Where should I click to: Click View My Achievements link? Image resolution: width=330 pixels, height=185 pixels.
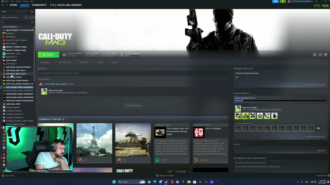[316, 137]
